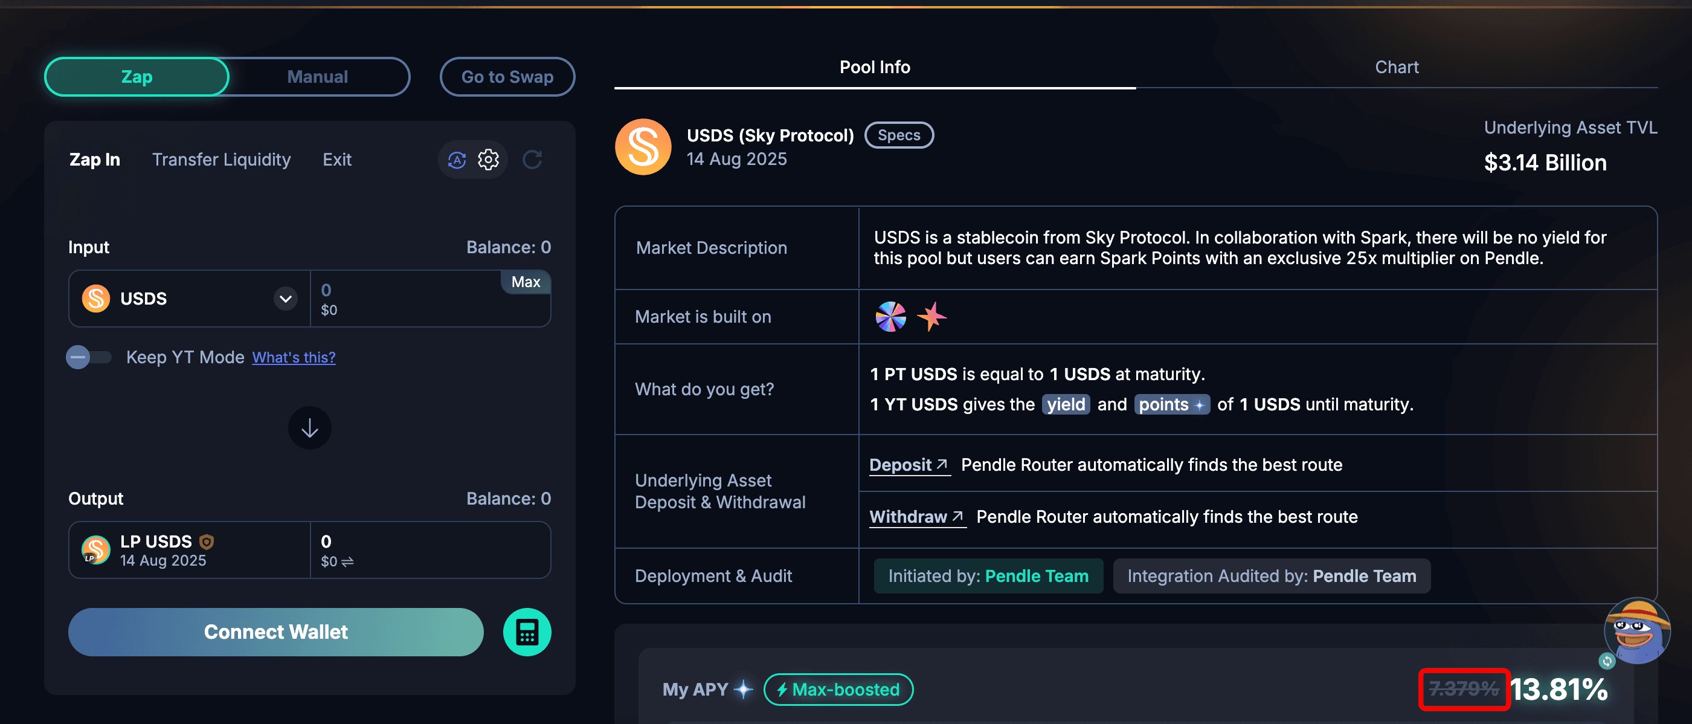Click Initiated by: Pendle Team badge
Viewport: 1692px width, 724px height.
(x=988, y=576)
